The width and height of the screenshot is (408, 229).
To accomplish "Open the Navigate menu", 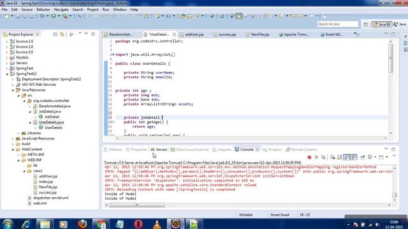I will (x=61, y=10).
